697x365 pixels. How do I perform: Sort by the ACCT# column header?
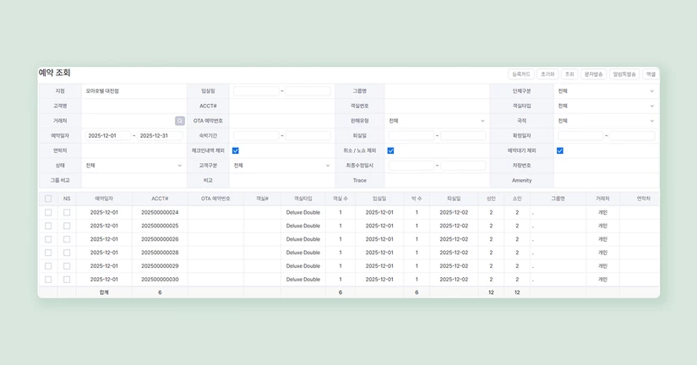click(x=160, y=199)
